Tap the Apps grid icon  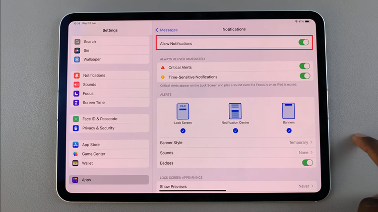point(75,180)
